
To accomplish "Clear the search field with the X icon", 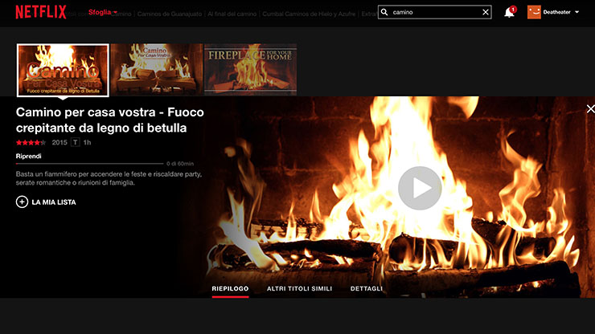I will [x=486, y=12].
